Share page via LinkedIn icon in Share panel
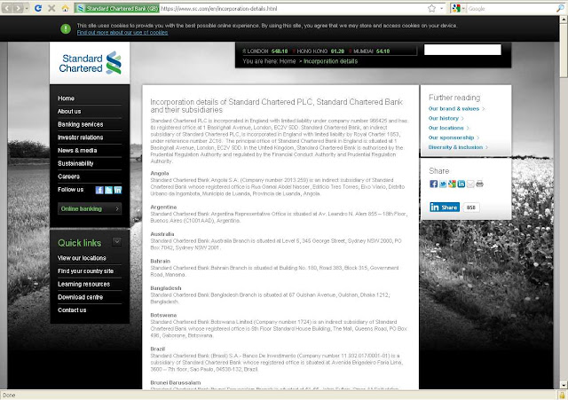Screen dimensions: 568x400 [461, 184]
